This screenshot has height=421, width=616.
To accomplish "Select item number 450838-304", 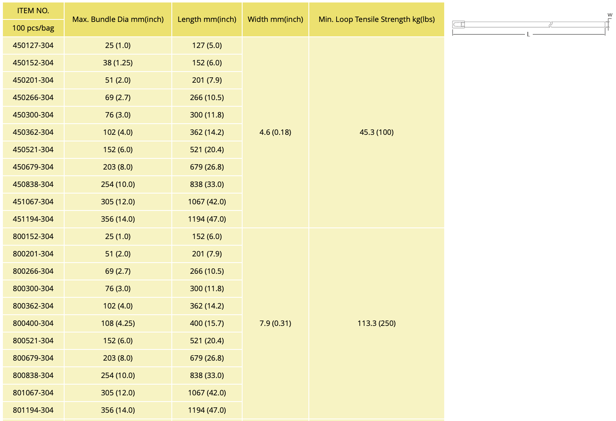I will [33, 184].
